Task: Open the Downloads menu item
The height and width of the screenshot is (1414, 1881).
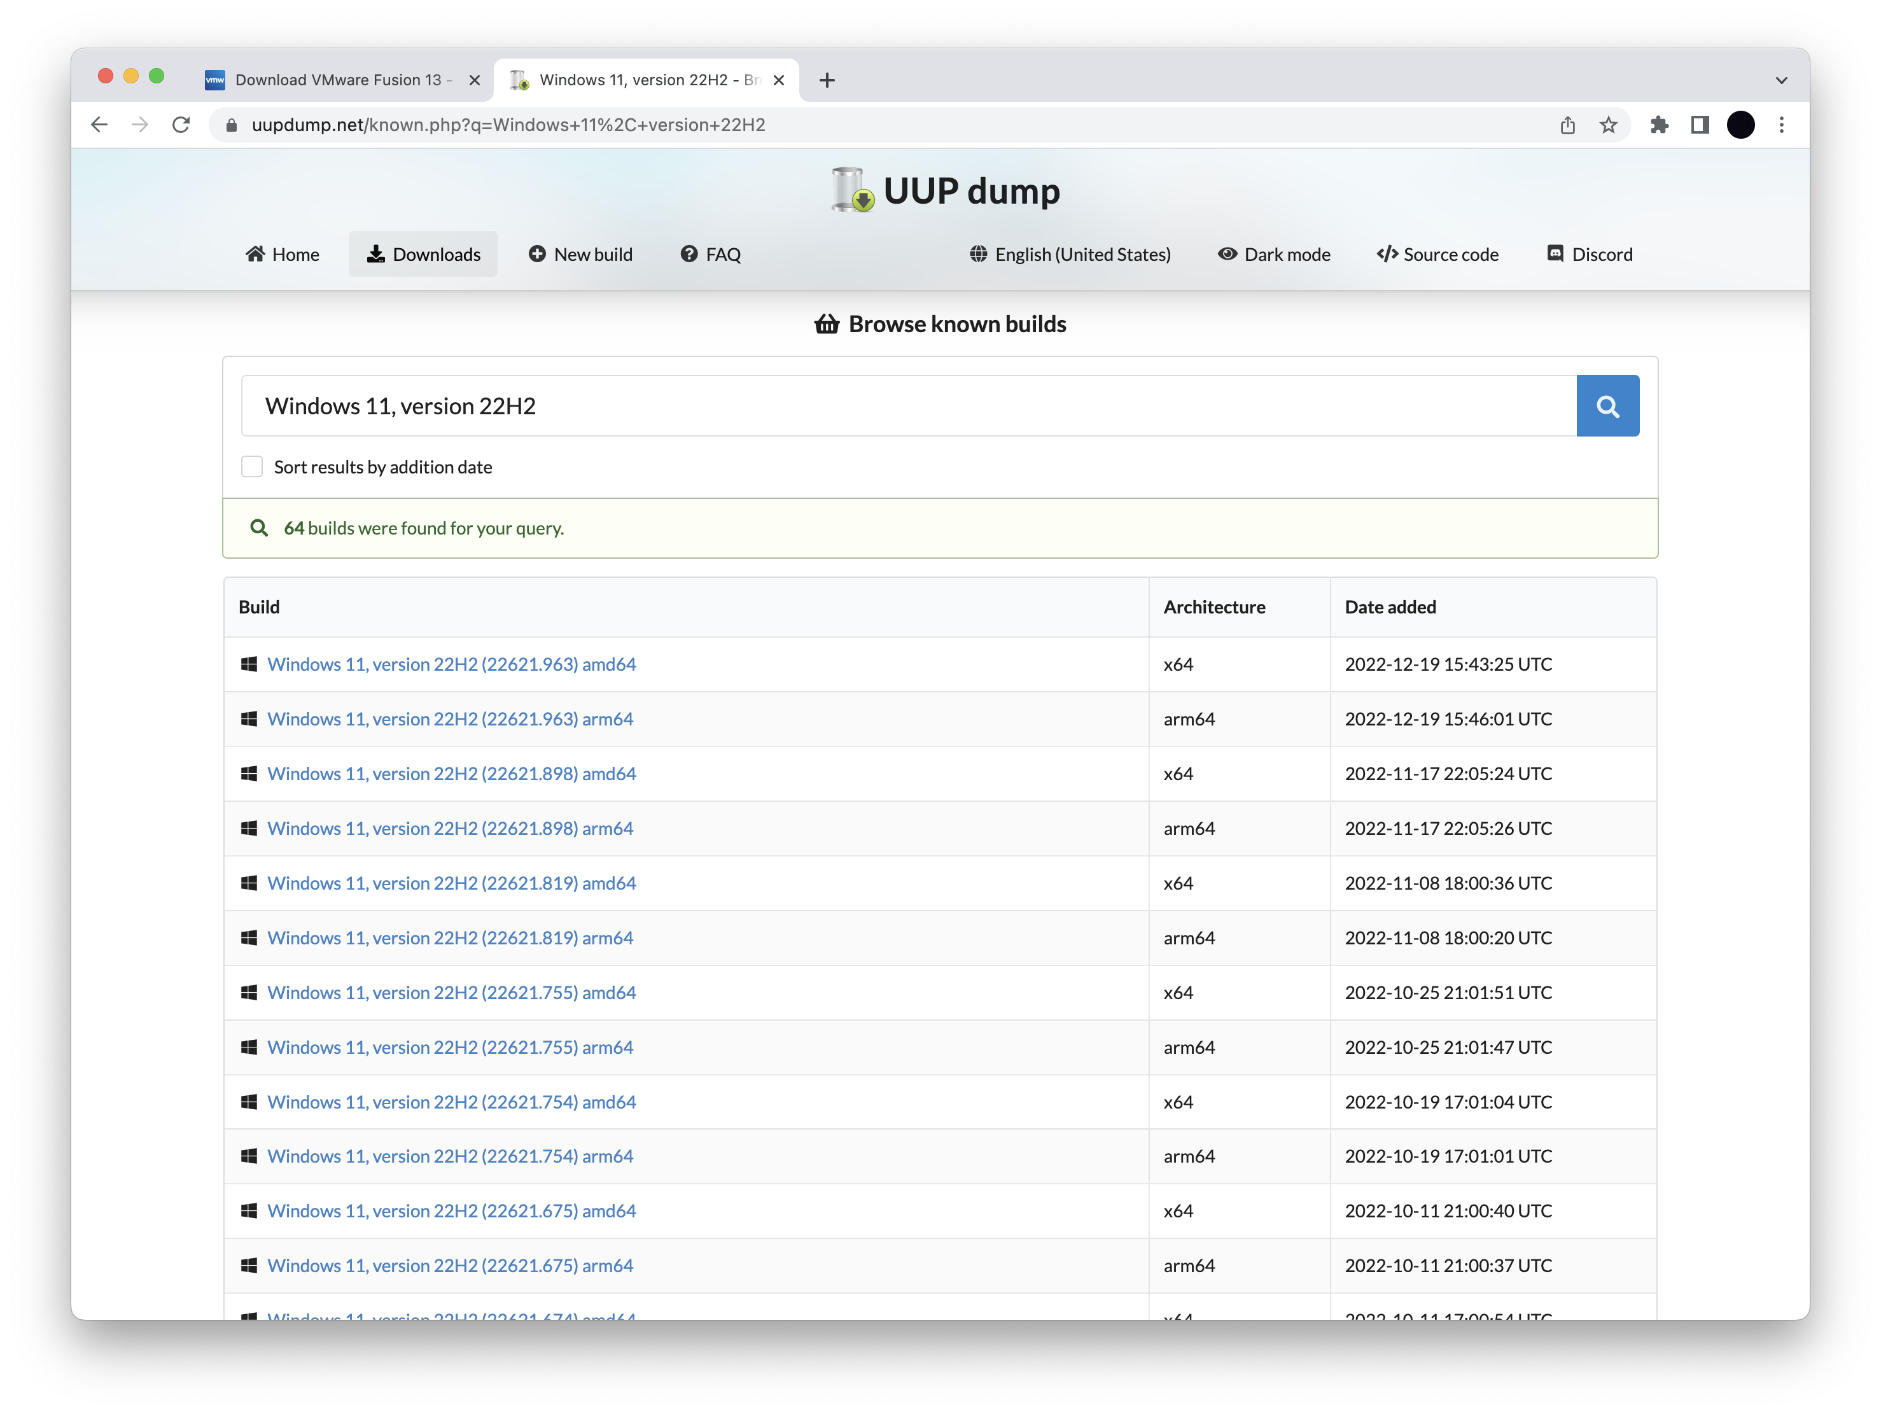Action: coord(423,255)
